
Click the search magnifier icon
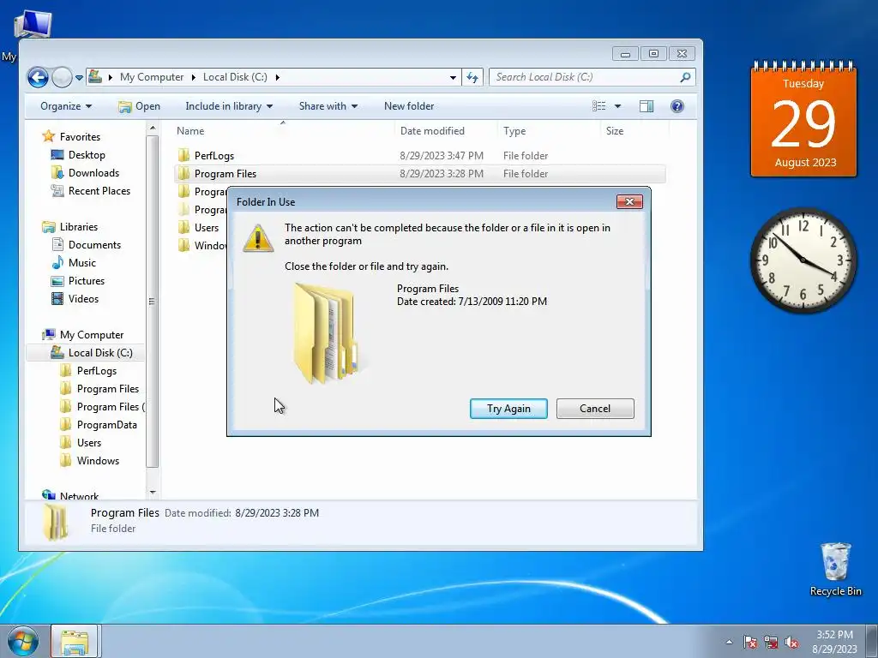(685, 77)
